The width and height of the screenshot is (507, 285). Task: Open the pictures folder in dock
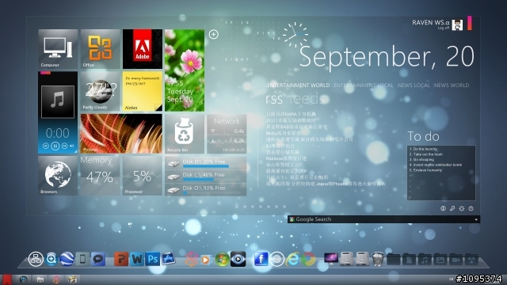(440, 259)
